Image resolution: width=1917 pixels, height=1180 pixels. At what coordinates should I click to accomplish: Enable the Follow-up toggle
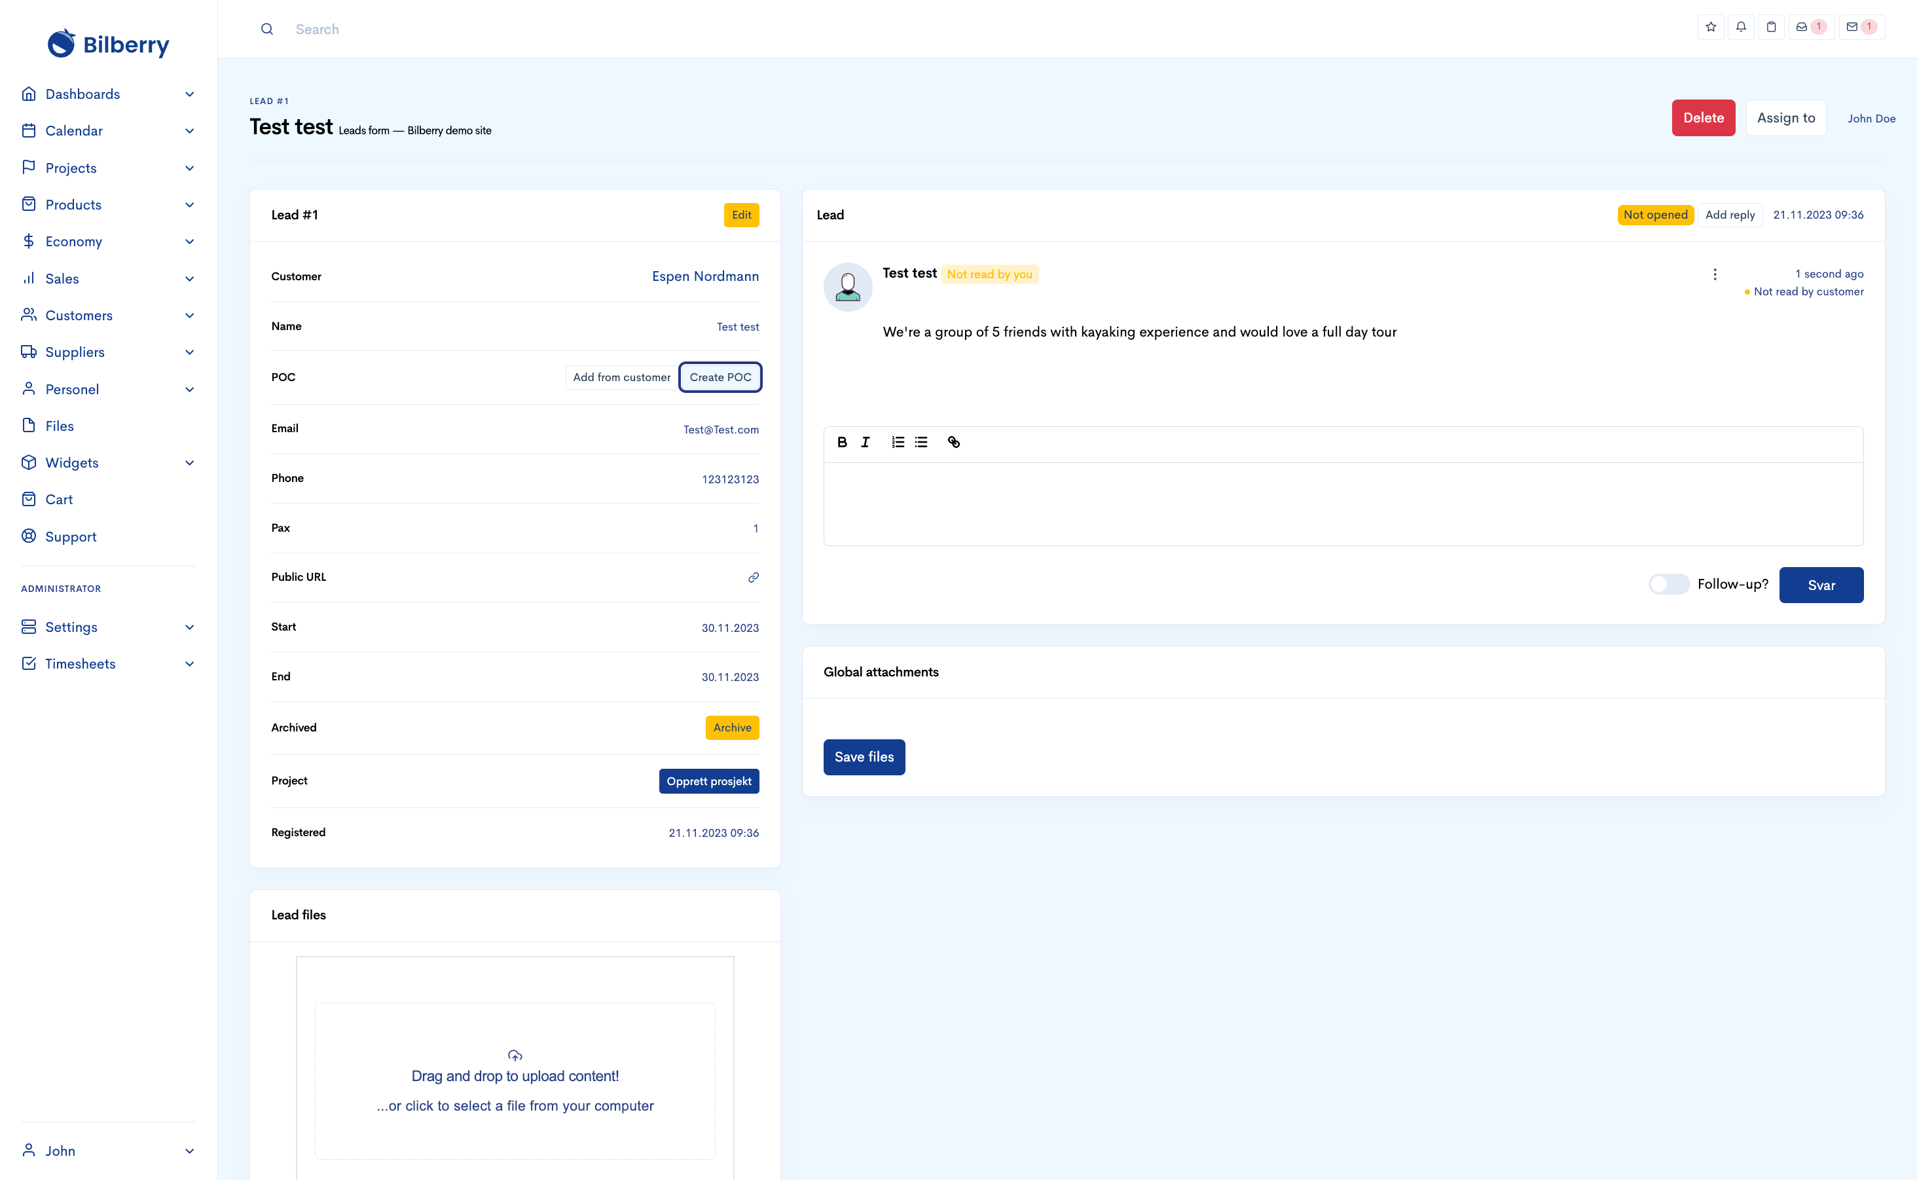point(1668,585)
